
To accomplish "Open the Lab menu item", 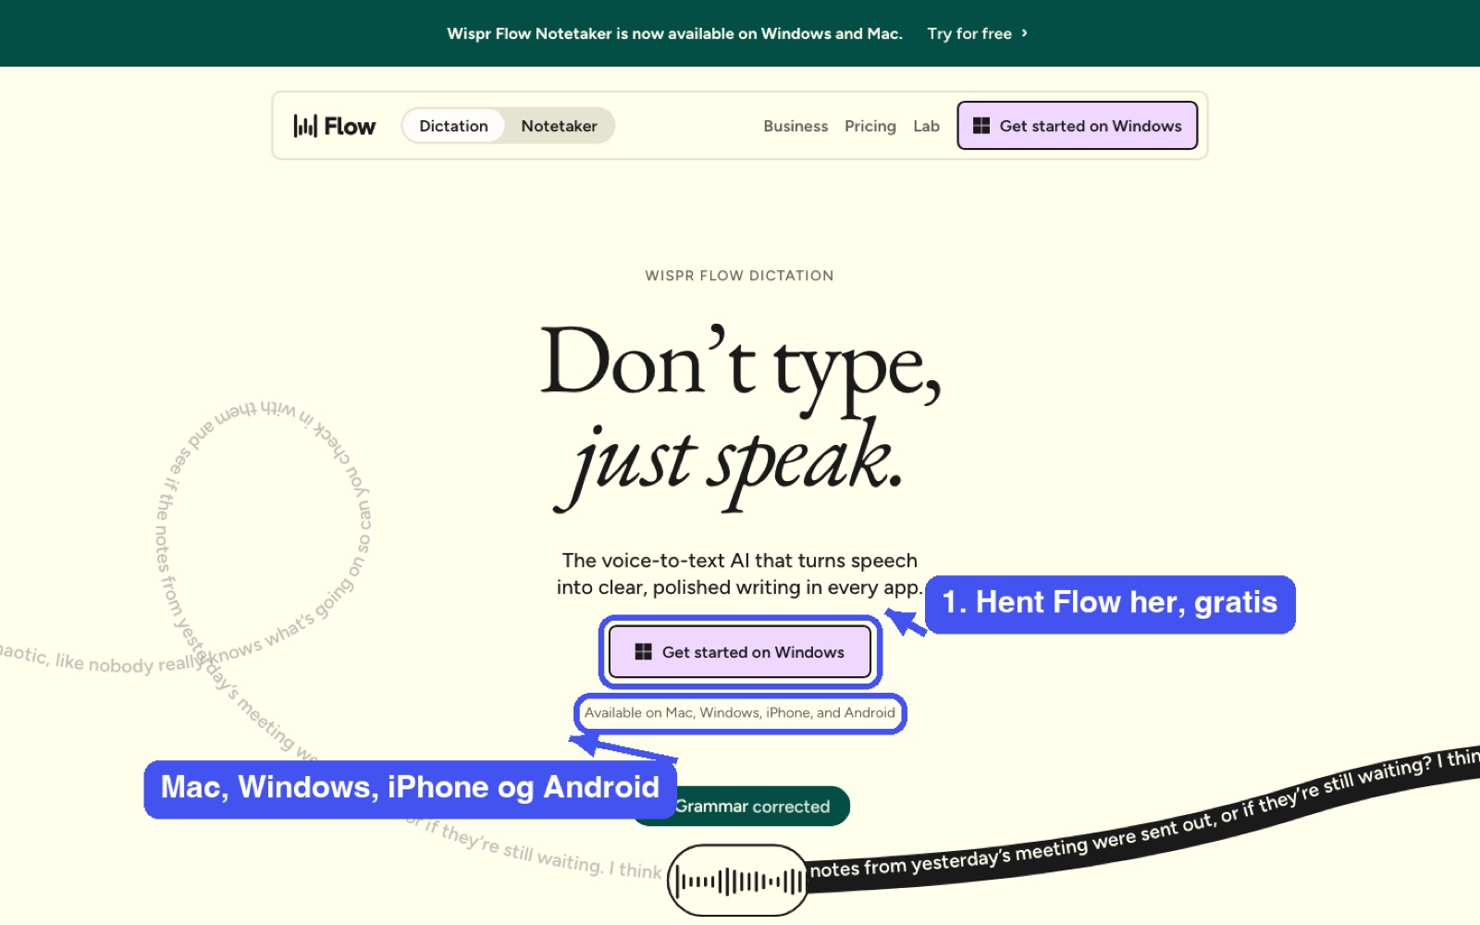I will click(926, 126).
